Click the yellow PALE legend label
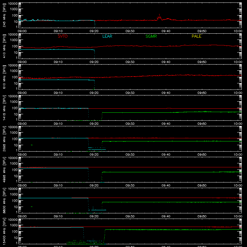Viewport: 247px width, 247px height. (x=196, y=36)
